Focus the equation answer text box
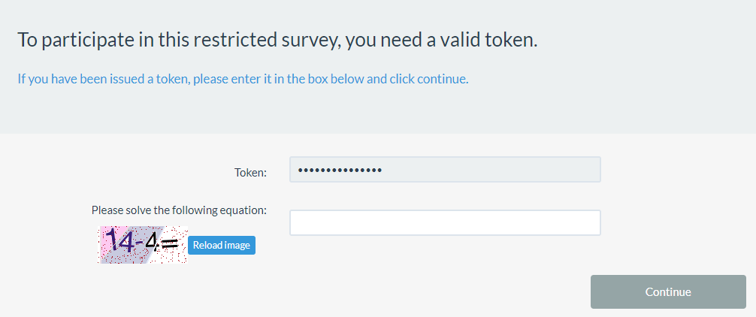The width and height of the screenshot is (756, 317). [445, 223]
